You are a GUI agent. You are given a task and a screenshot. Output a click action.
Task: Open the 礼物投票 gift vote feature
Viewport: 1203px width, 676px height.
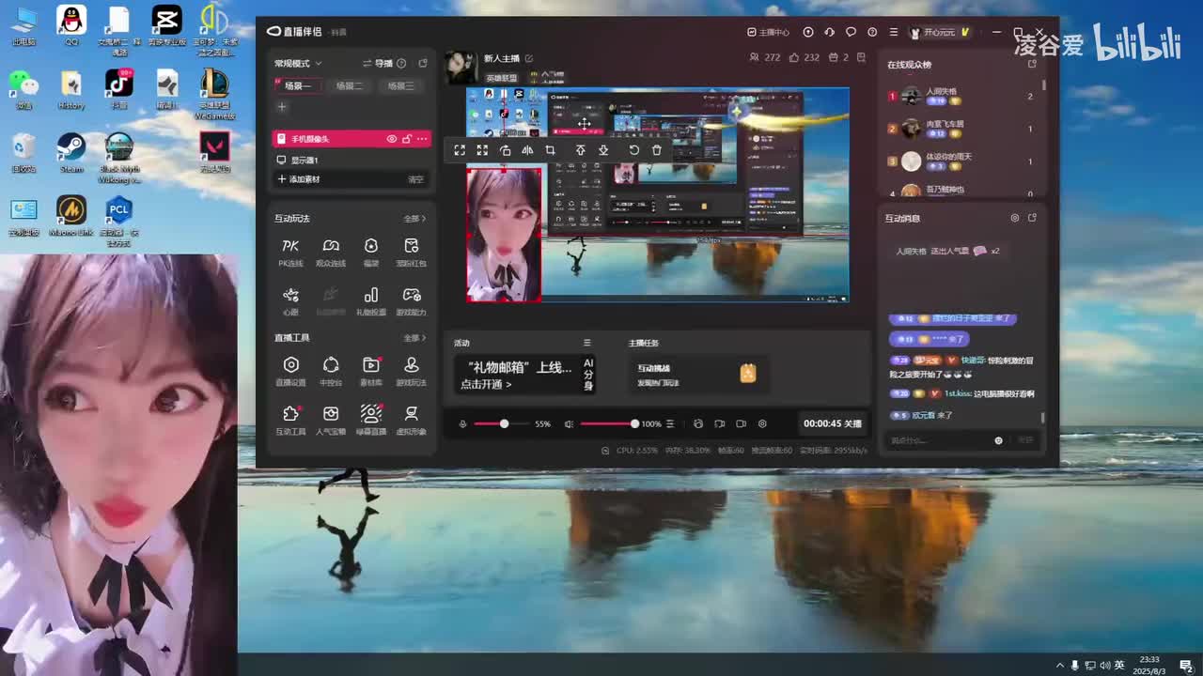[371, 301]
